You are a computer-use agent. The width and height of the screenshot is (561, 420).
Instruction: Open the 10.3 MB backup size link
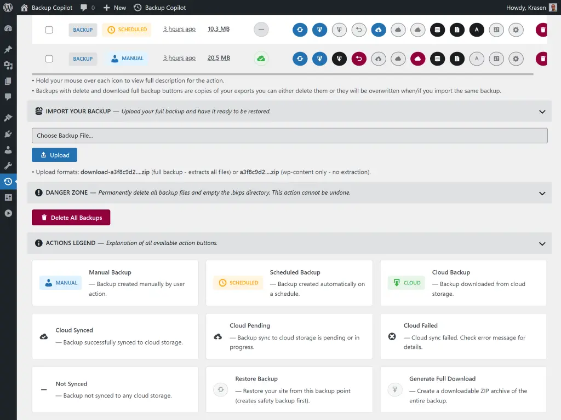[x=219, y=29]
